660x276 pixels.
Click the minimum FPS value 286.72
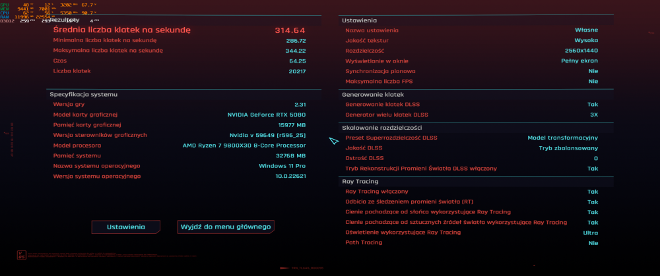point(296,41)
